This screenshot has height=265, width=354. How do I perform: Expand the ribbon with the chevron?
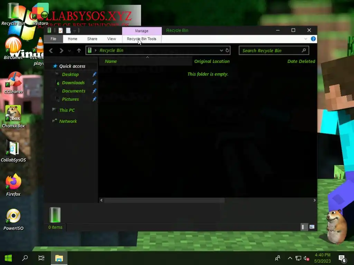point(306,39)
